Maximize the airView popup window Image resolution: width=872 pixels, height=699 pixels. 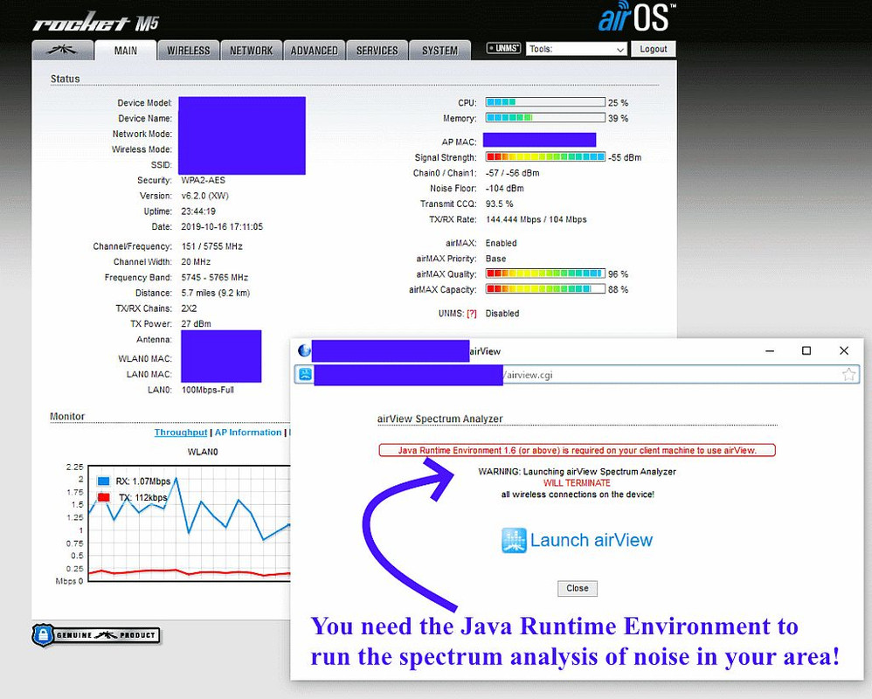click(x=806, y=351)
